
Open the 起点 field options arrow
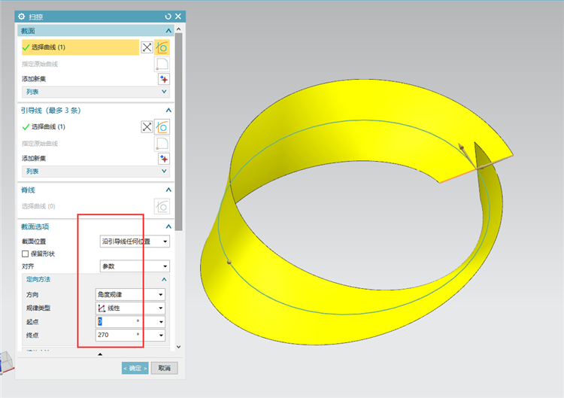[161, 322]
